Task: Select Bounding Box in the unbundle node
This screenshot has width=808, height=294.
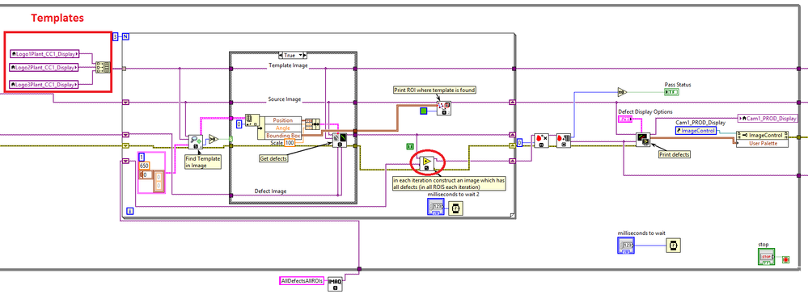Action: [282, 136]
